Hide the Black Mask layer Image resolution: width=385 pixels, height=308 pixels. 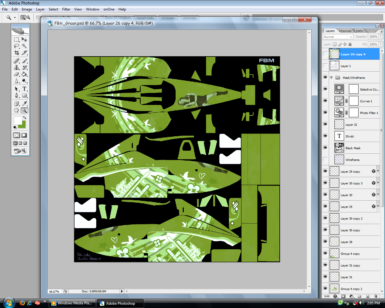(325, 148)
